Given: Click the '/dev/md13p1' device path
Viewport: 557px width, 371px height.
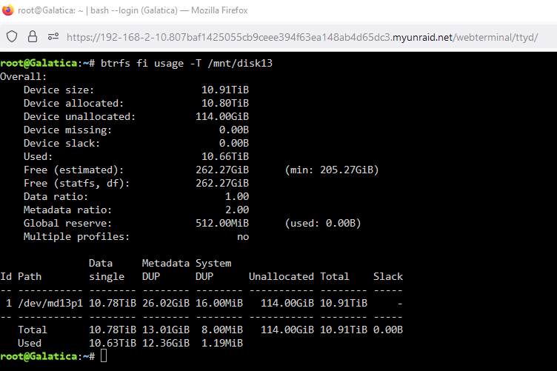Looking at the screenshot, I should pos(50,303).
